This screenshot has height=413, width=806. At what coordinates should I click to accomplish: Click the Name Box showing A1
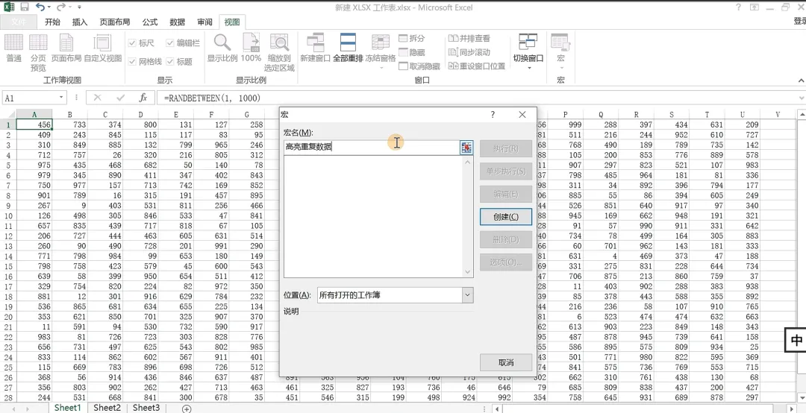pyautogui.click(x=30, y=98)
